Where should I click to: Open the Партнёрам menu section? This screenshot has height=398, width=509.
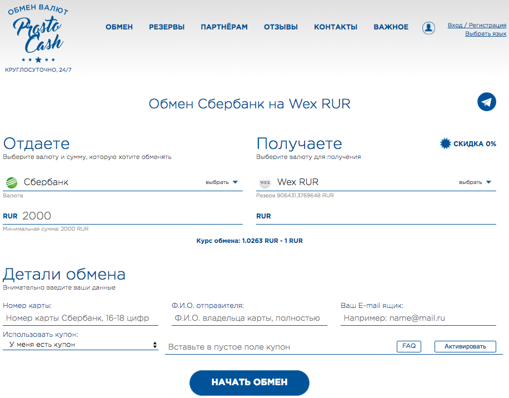point(224,27)
